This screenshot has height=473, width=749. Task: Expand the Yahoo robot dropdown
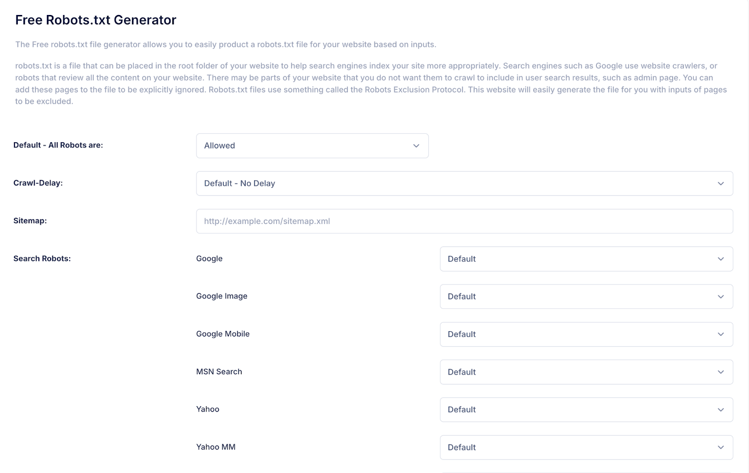pos(586,409)
